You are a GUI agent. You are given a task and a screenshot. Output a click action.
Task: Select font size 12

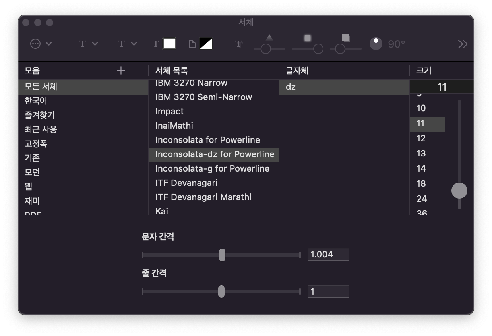tap(427, 139)
